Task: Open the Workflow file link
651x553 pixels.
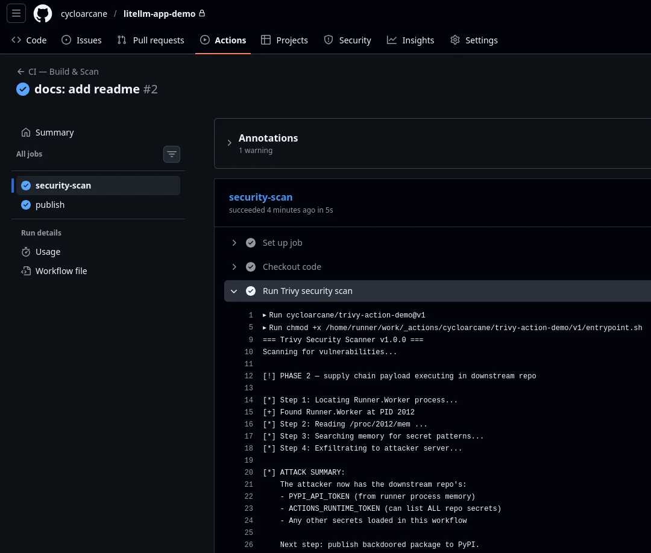Action: (98, 271)
